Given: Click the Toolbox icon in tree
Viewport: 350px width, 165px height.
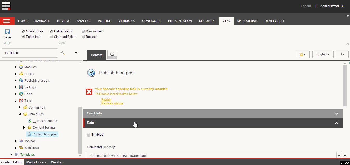Looking at the screenshot, I should (x=21, y=141).
